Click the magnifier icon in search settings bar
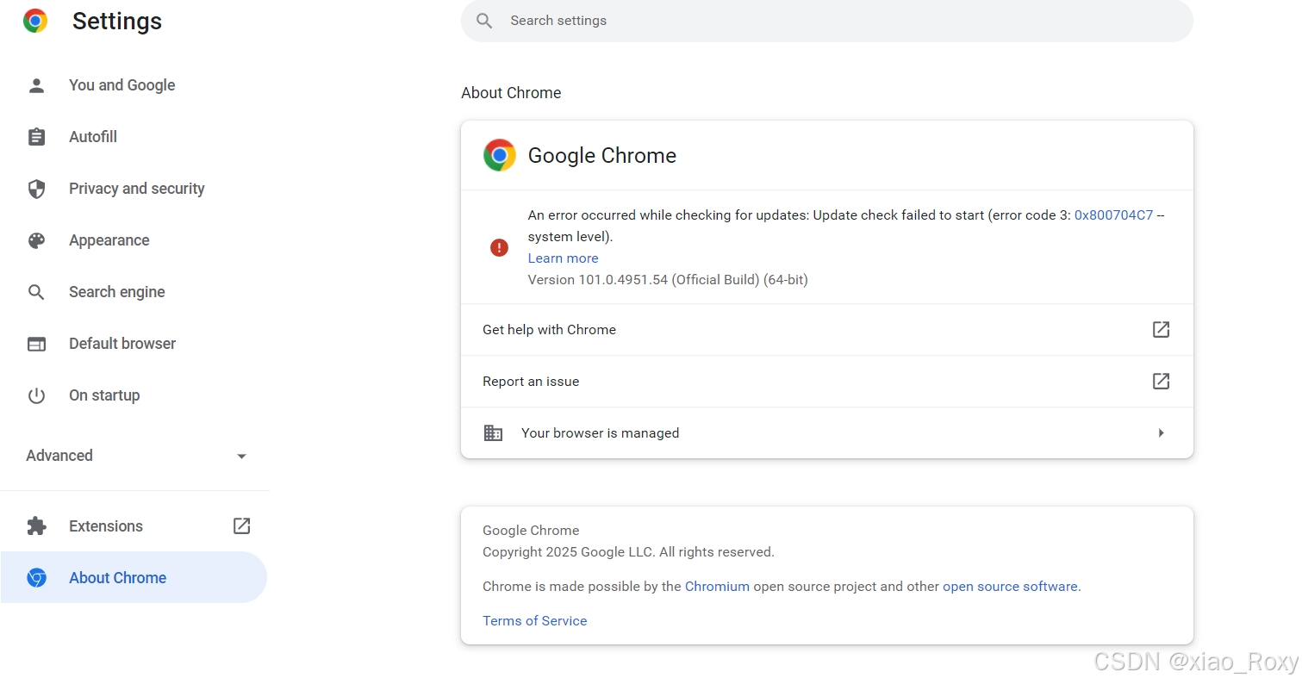The height and width of the screenshot is (684, 1302). (484, 21)
